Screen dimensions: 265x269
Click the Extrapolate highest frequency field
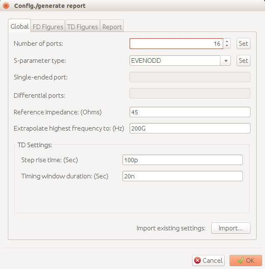tap(190, 128)
